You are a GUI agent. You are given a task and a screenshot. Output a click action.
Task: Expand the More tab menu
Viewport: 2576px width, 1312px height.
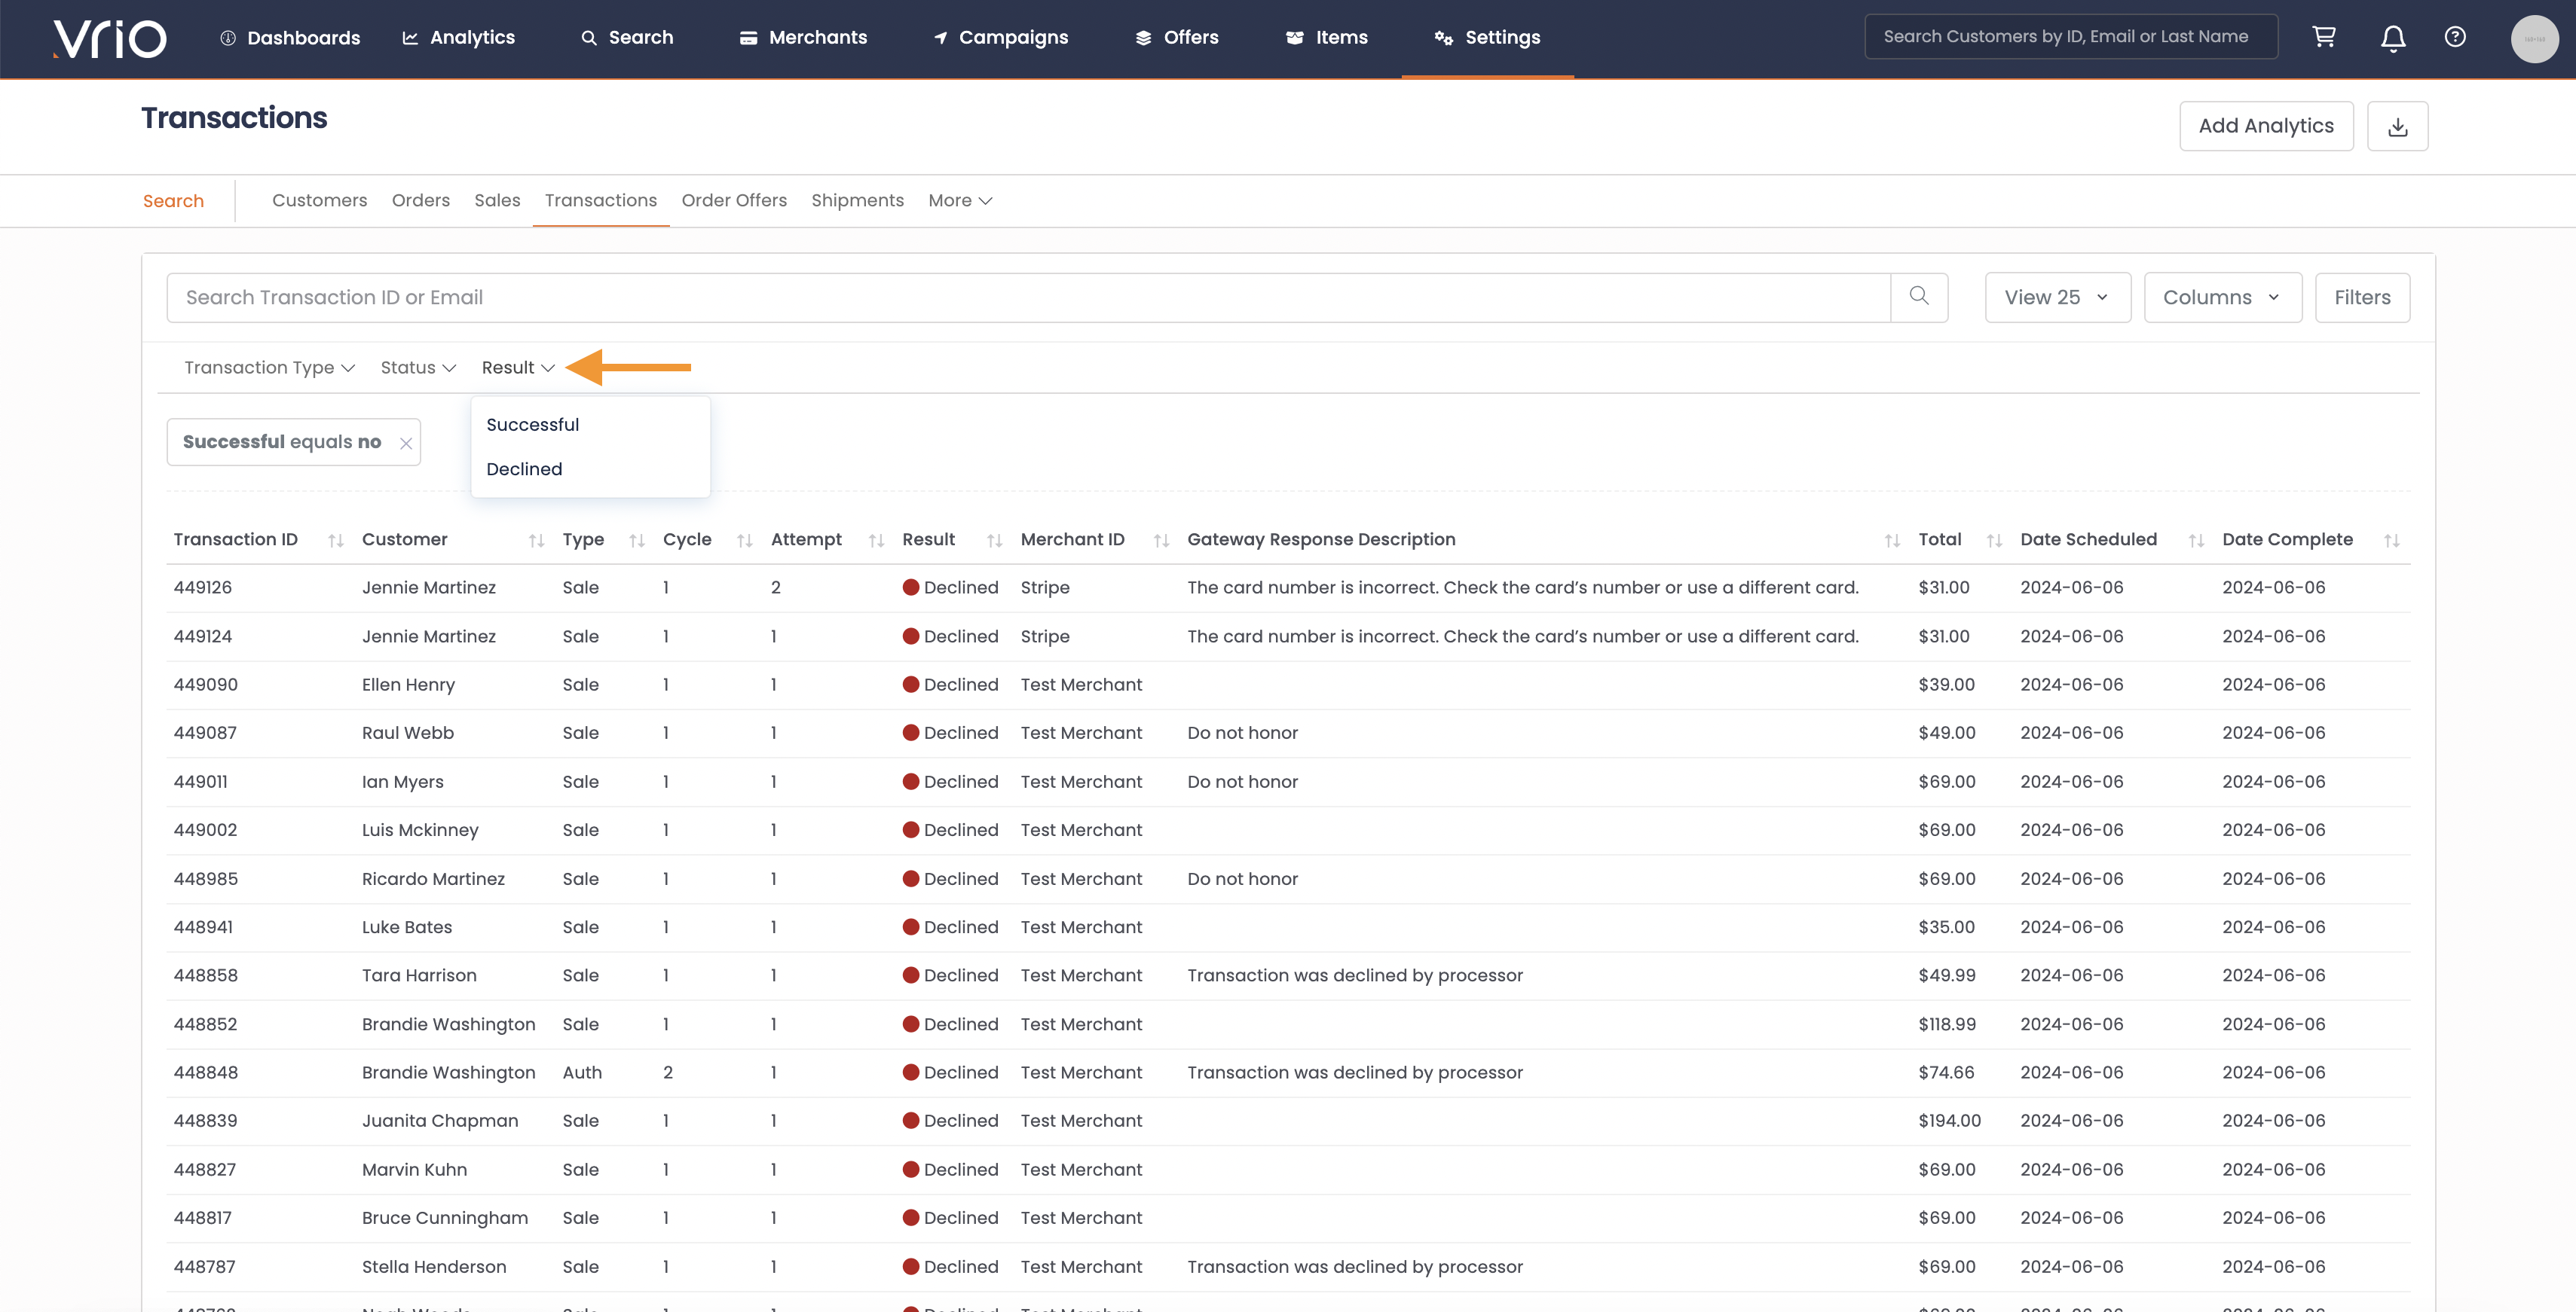point(960,201)
